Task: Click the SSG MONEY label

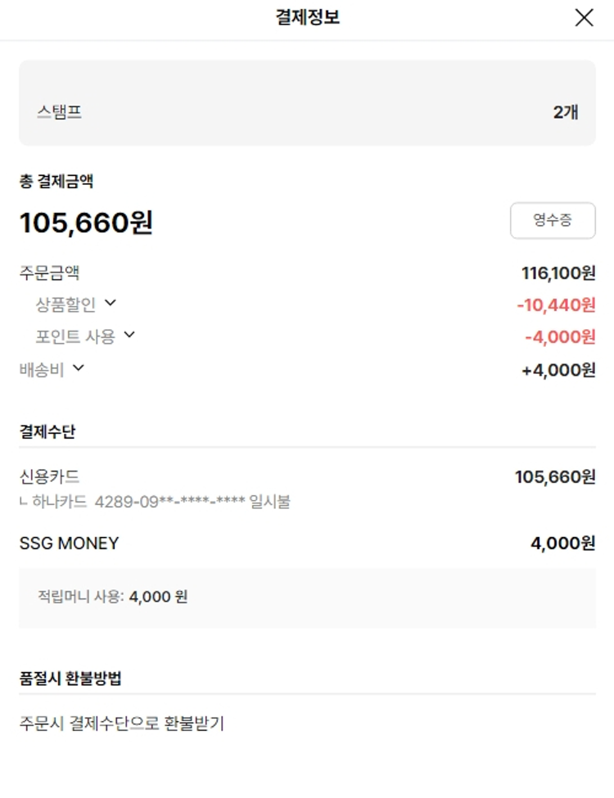Action: pos(69,543)
